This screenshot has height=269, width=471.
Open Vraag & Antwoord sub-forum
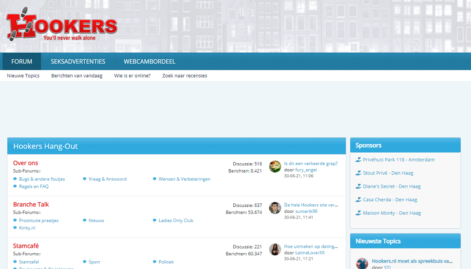tap(107, 179)
